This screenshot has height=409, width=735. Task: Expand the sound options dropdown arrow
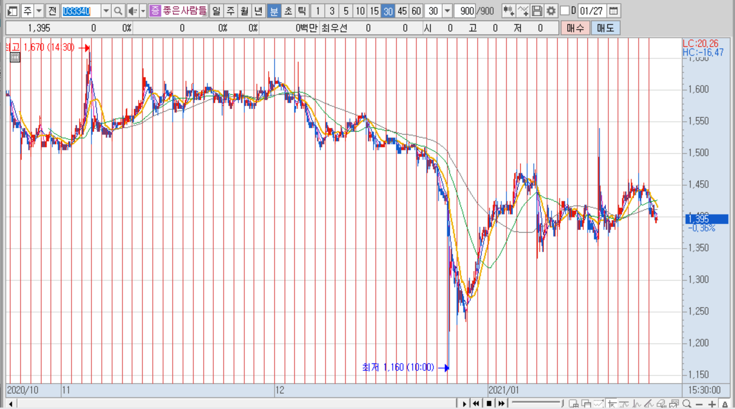[x=143, y=11]
